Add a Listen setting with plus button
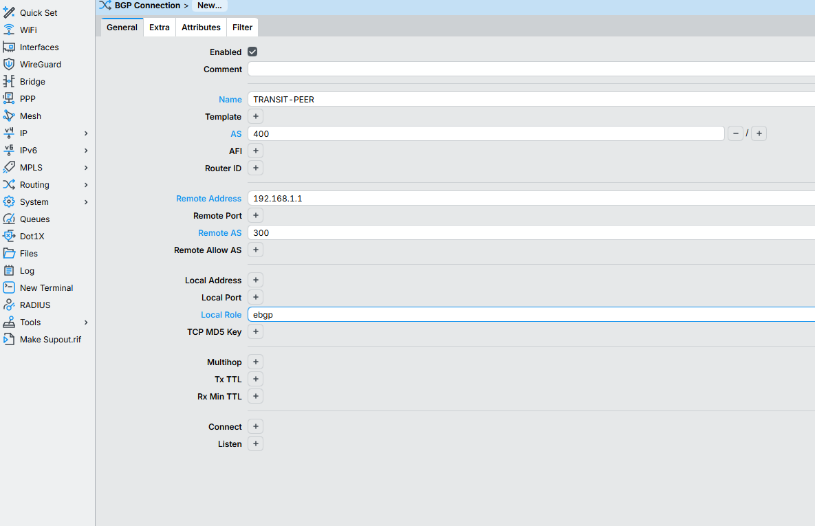 click(256, 444)
